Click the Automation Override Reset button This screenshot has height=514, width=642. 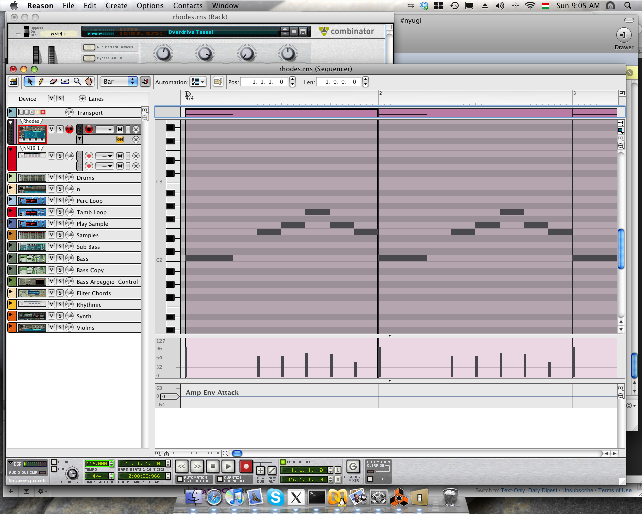click(x=370, y=479)
